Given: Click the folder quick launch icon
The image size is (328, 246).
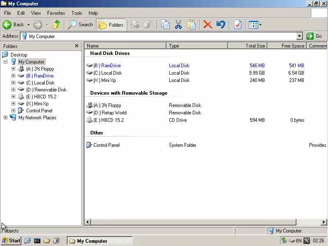Looking at the screenshot, I should click(46, 241).
